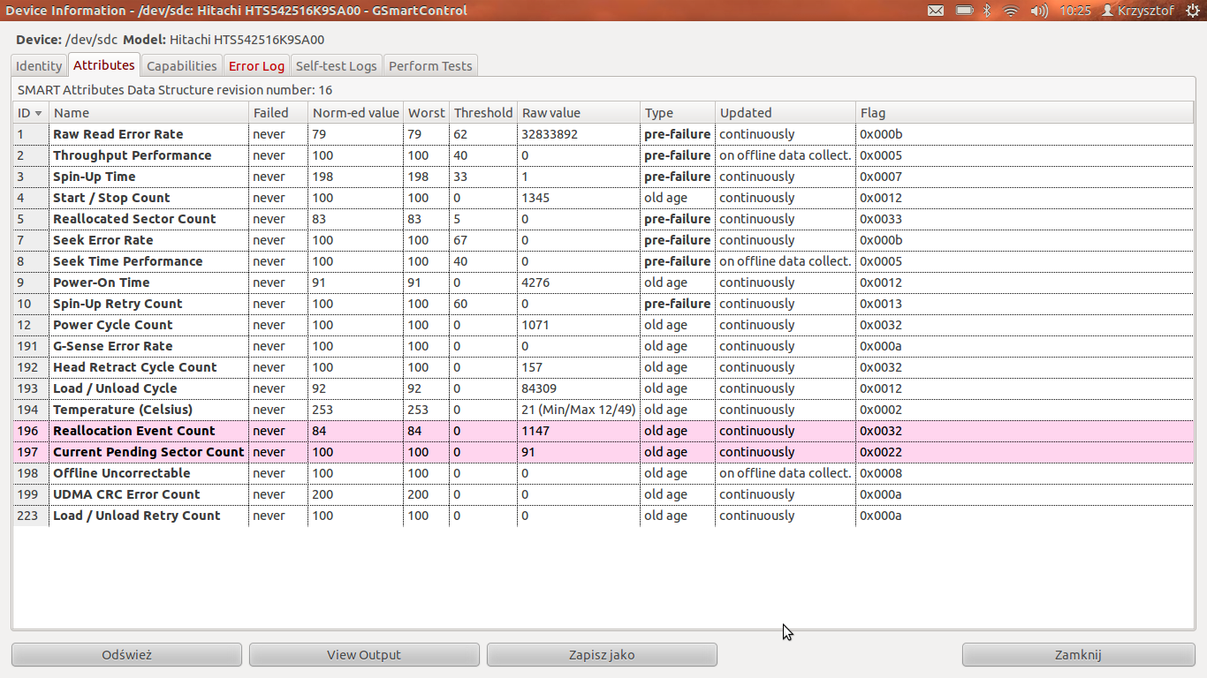Click raw value 84309 in Load / Unload Cycle
The height and width of the screenshot is (678, 1207).
tap(539, 388)
